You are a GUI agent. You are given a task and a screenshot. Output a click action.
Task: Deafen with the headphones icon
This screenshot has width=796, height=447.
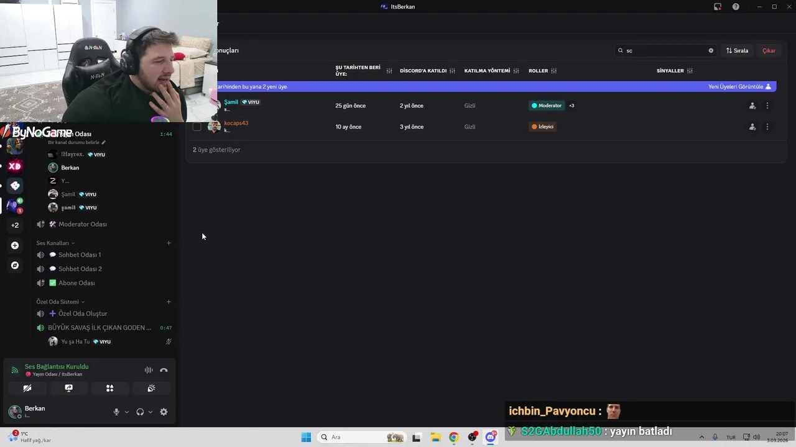140,412
